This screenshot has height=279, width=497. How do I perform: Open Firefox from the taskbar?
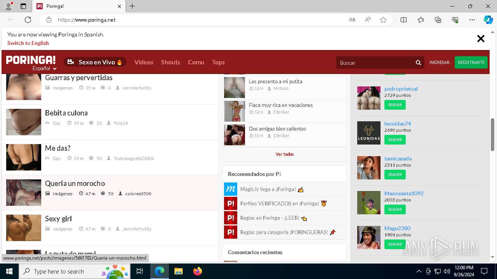point(197,271)
